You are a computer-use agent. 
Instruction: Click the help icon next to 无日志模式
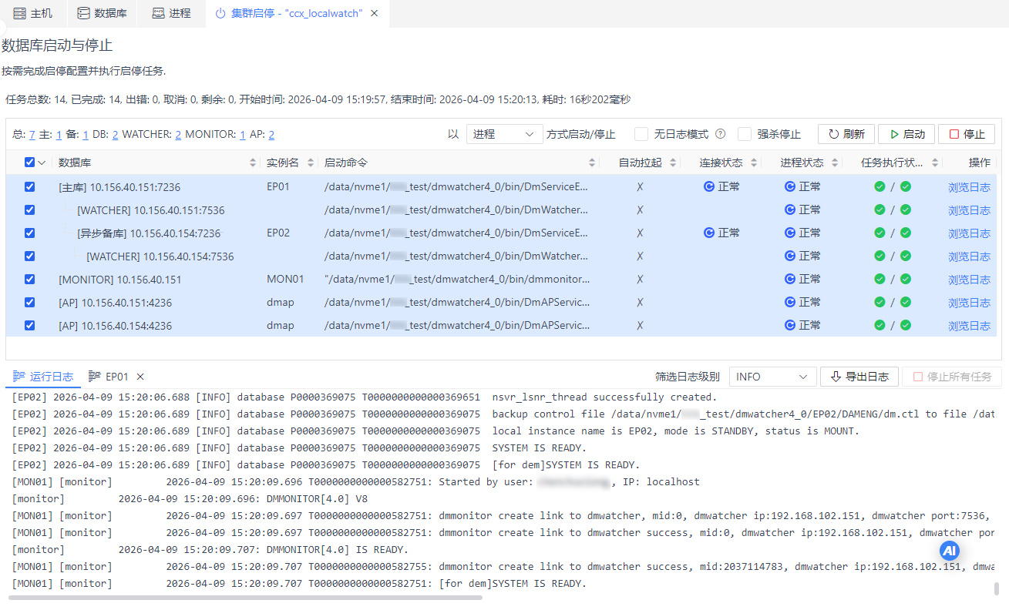point(721,134)
